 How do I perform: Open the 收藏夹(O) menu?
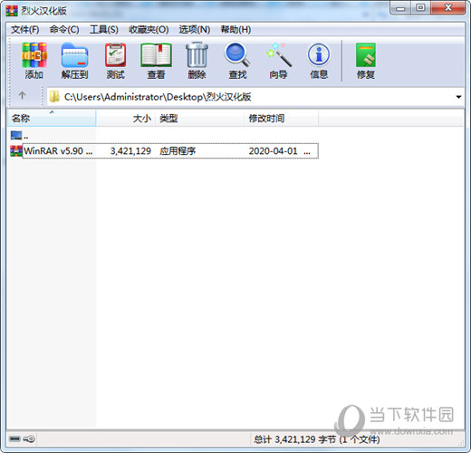[x=149, y=30]
